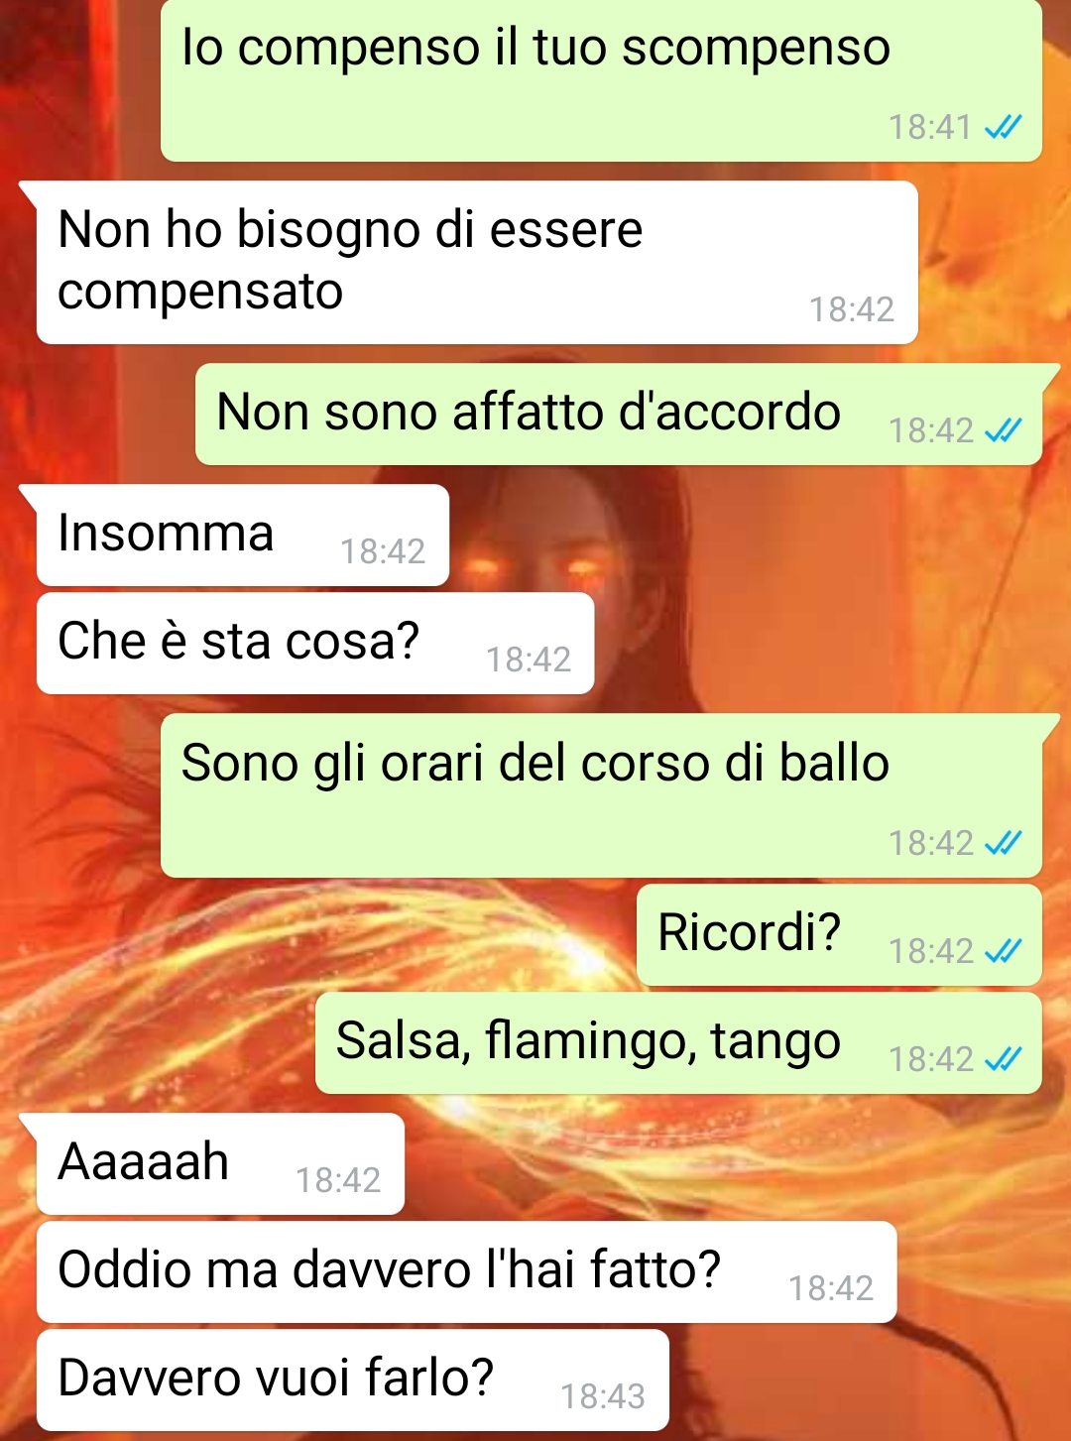
Task: Tap the blue double-check next to 'Non sono affatto d'accordo'
Action: click(1003, 430)
